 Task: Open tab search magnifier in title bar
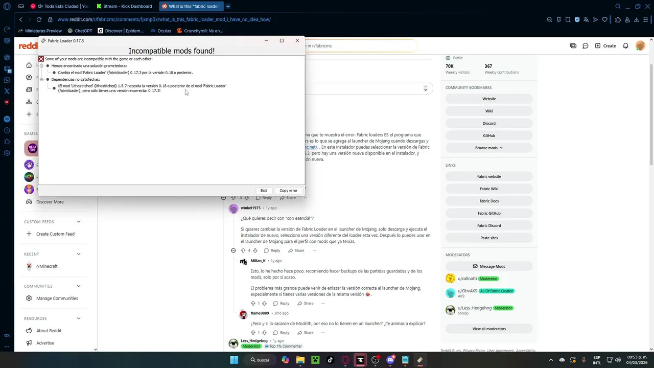coord(618,6)
